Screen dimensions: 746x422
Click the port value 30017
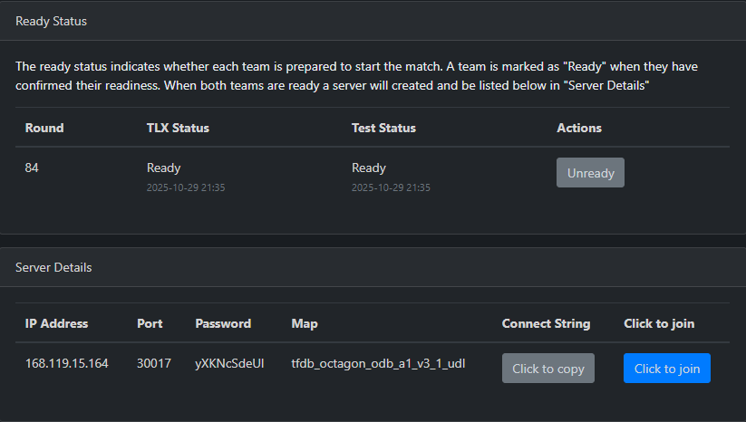(153, 364)
